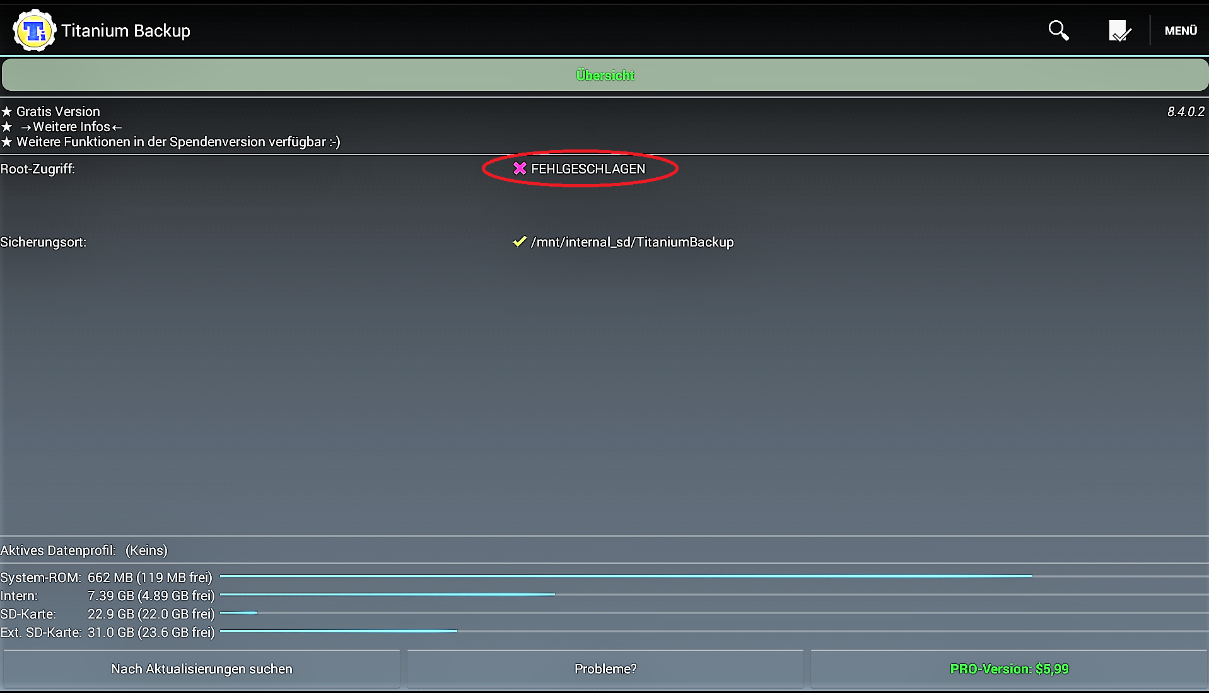Image resolution: width=1209 pixels, height=693 pixels.
Task: Select the Übersicht tab
Action: (x=605, y=75)
